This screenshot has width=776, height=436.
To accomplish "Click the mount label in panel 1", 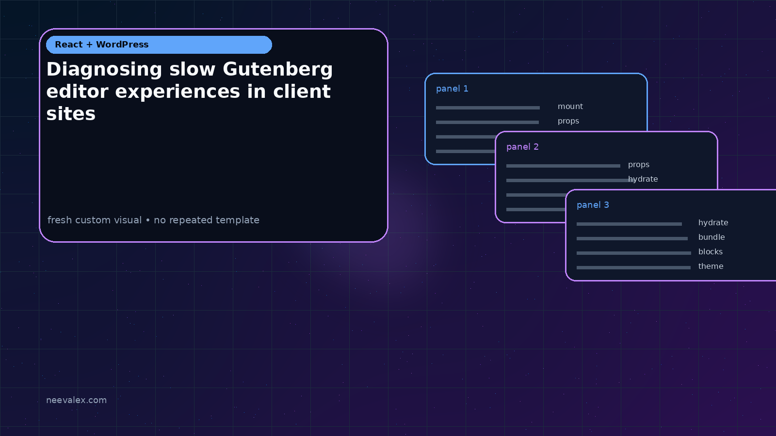I will coord(570,107).
